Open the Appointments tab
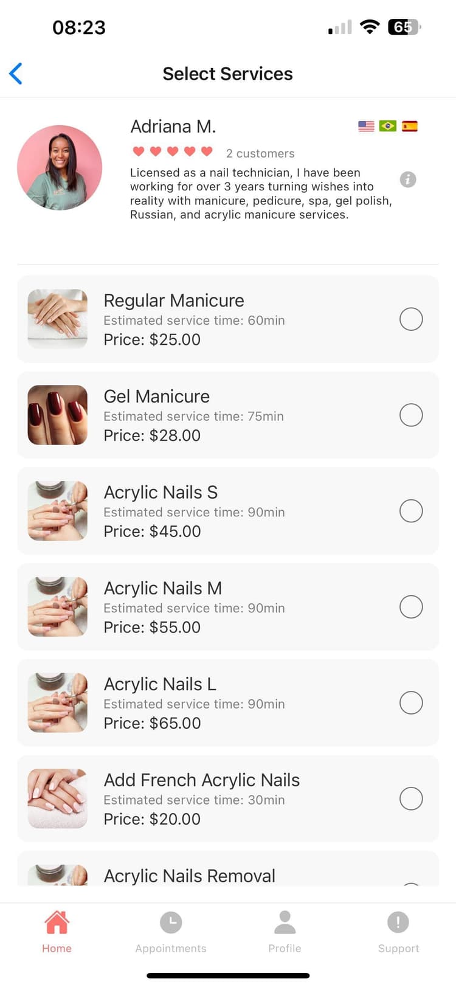This screenshot has width=456, height=987. click(171, 932)
